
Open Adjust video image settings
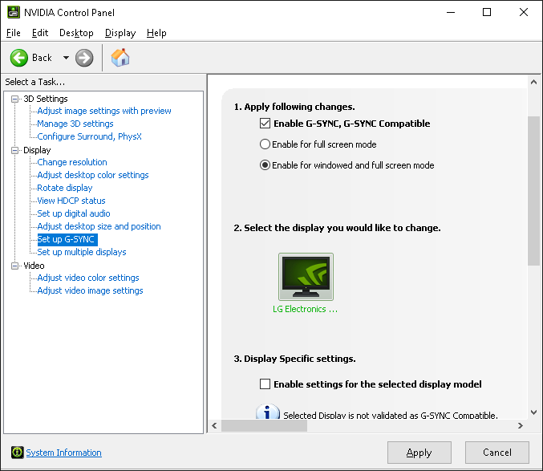click(90, 290)
